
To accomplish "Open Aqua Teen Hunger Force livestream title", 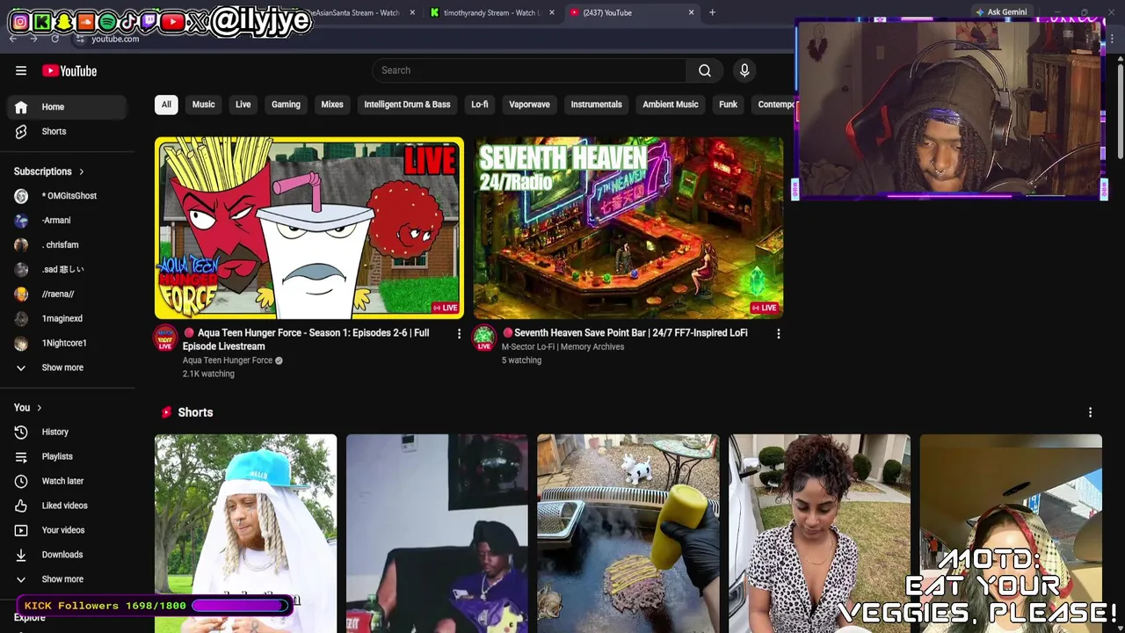I will tap(306, 339).
